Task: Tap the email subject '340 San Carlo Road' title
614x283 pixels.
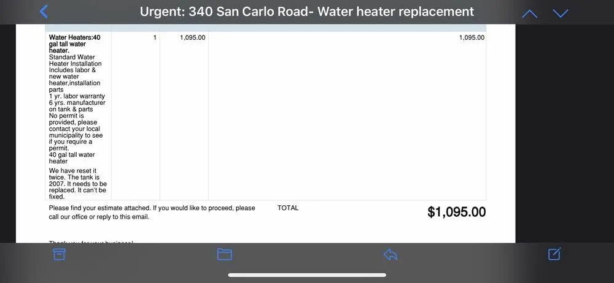Action: pos(307,12)
